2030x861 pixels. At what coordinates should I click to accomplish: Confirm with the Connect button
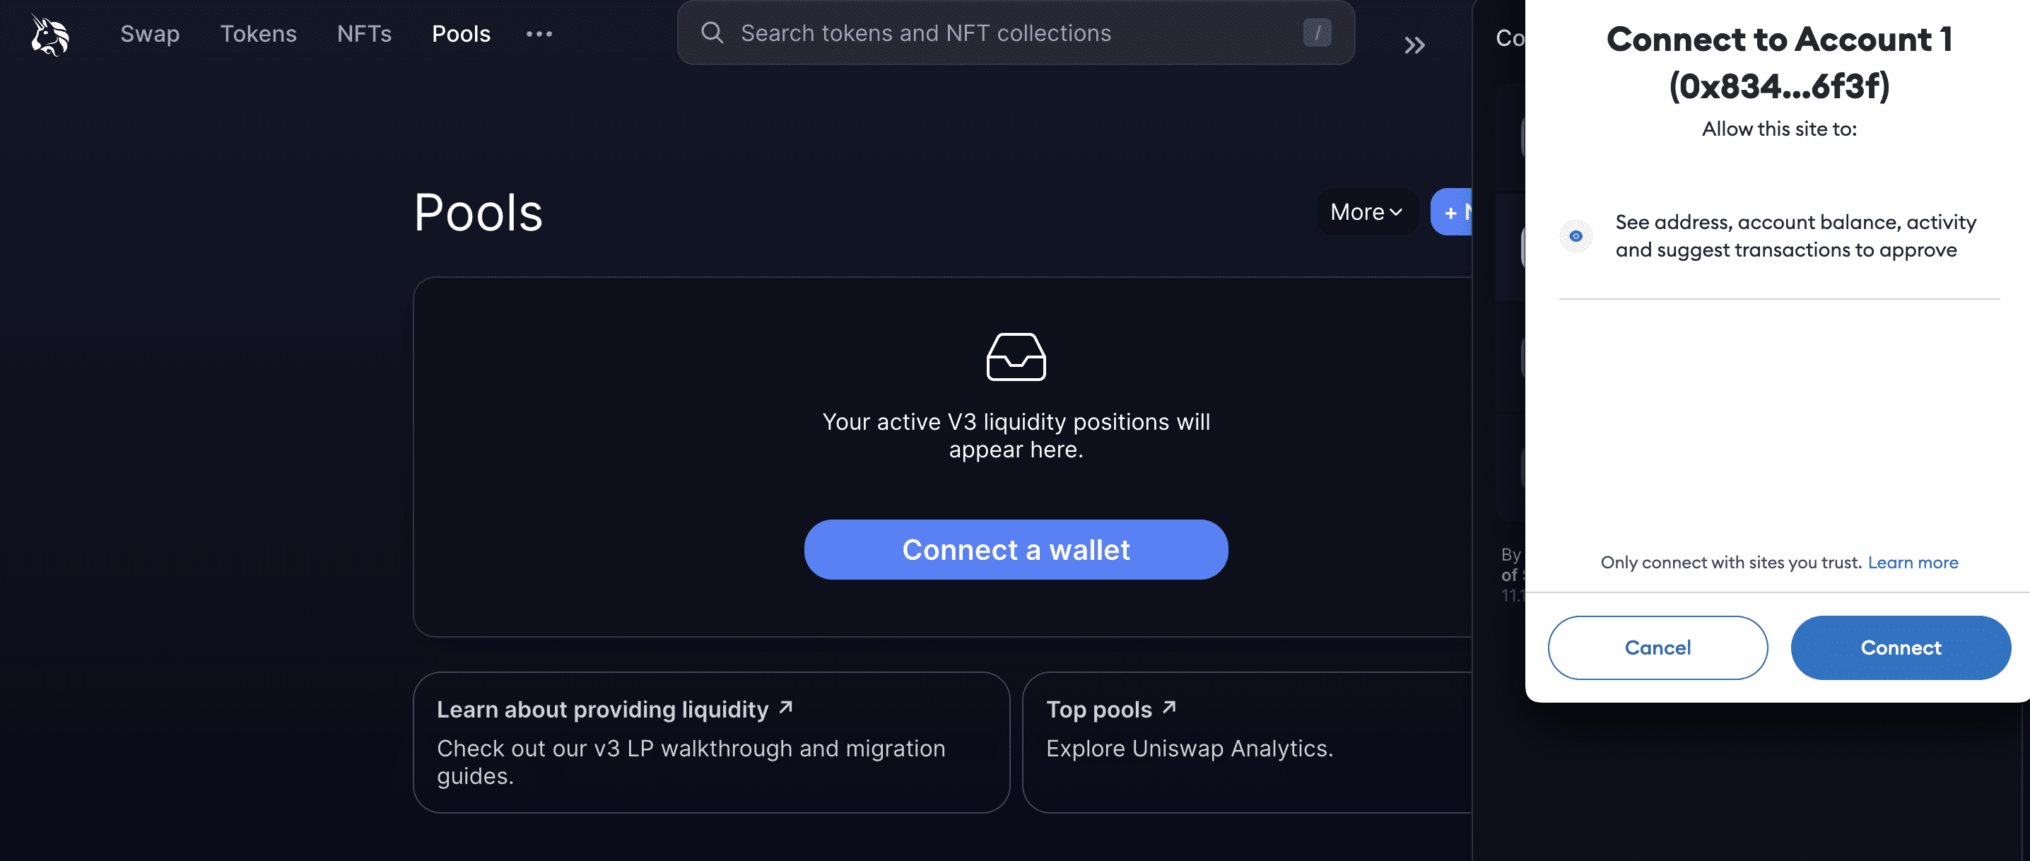(1900, 648)
